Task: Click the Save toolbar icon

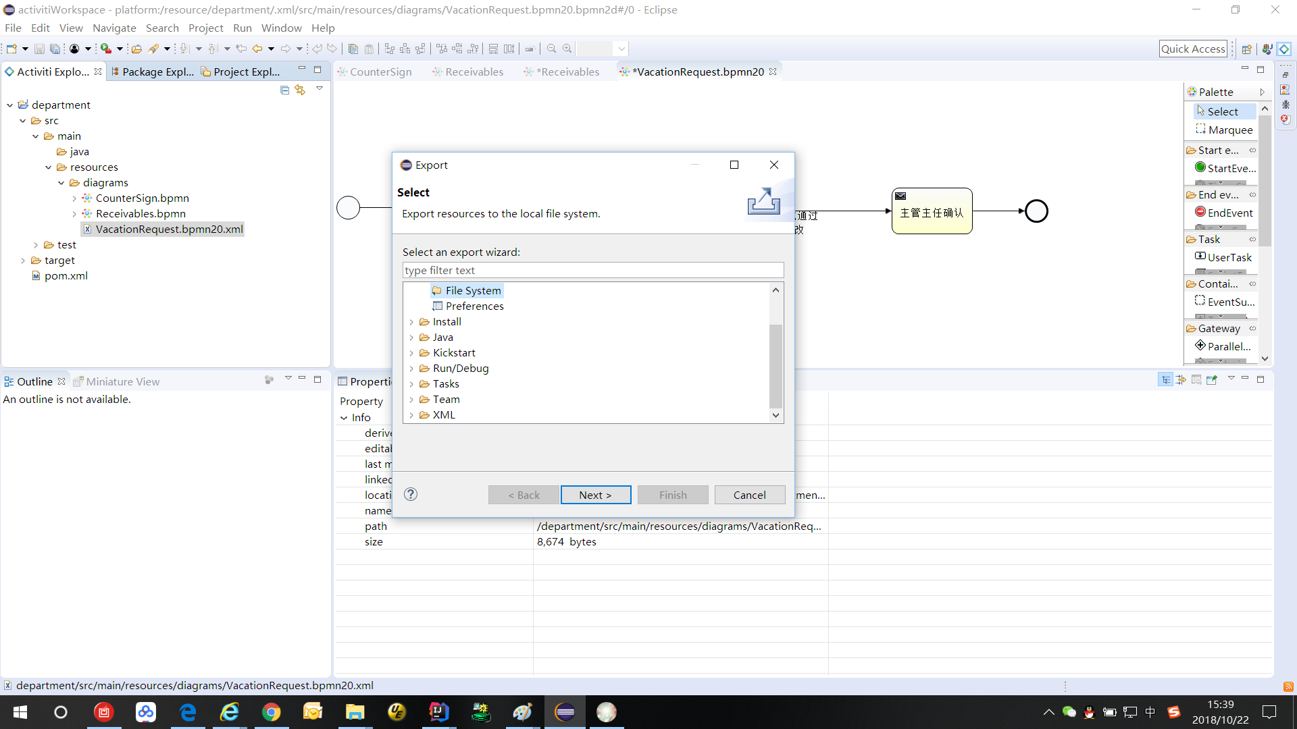Action: click(39, 49)
